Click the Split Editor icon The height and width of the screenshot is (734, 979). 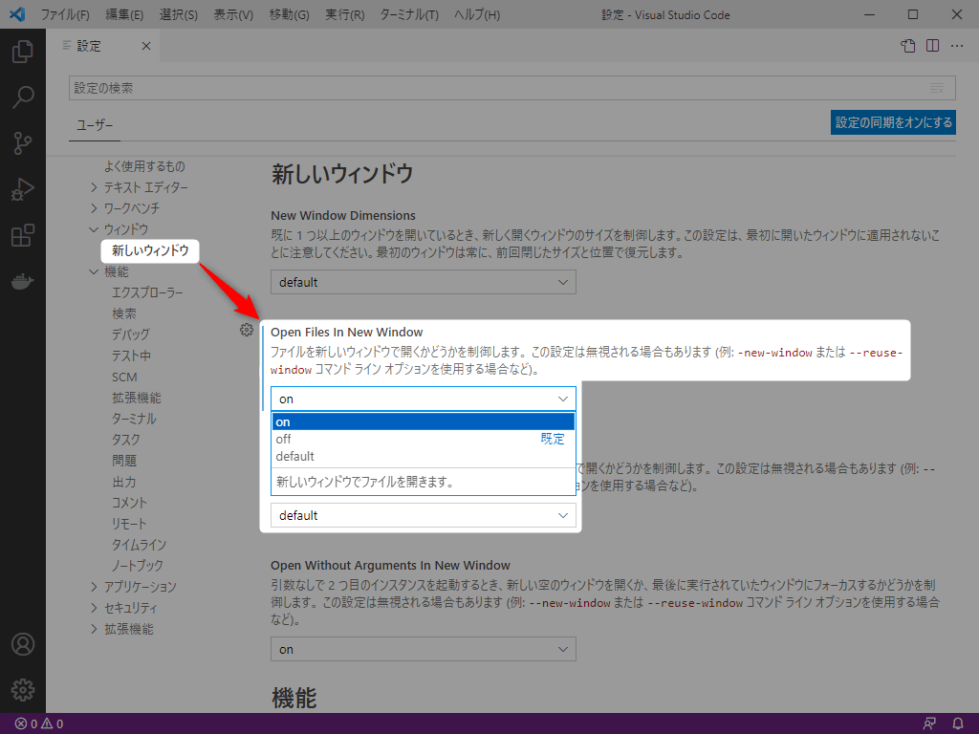(932, 46)
